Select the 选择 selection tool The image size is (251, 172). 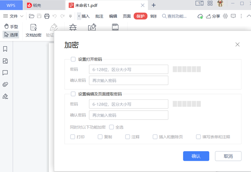(11, 35)
